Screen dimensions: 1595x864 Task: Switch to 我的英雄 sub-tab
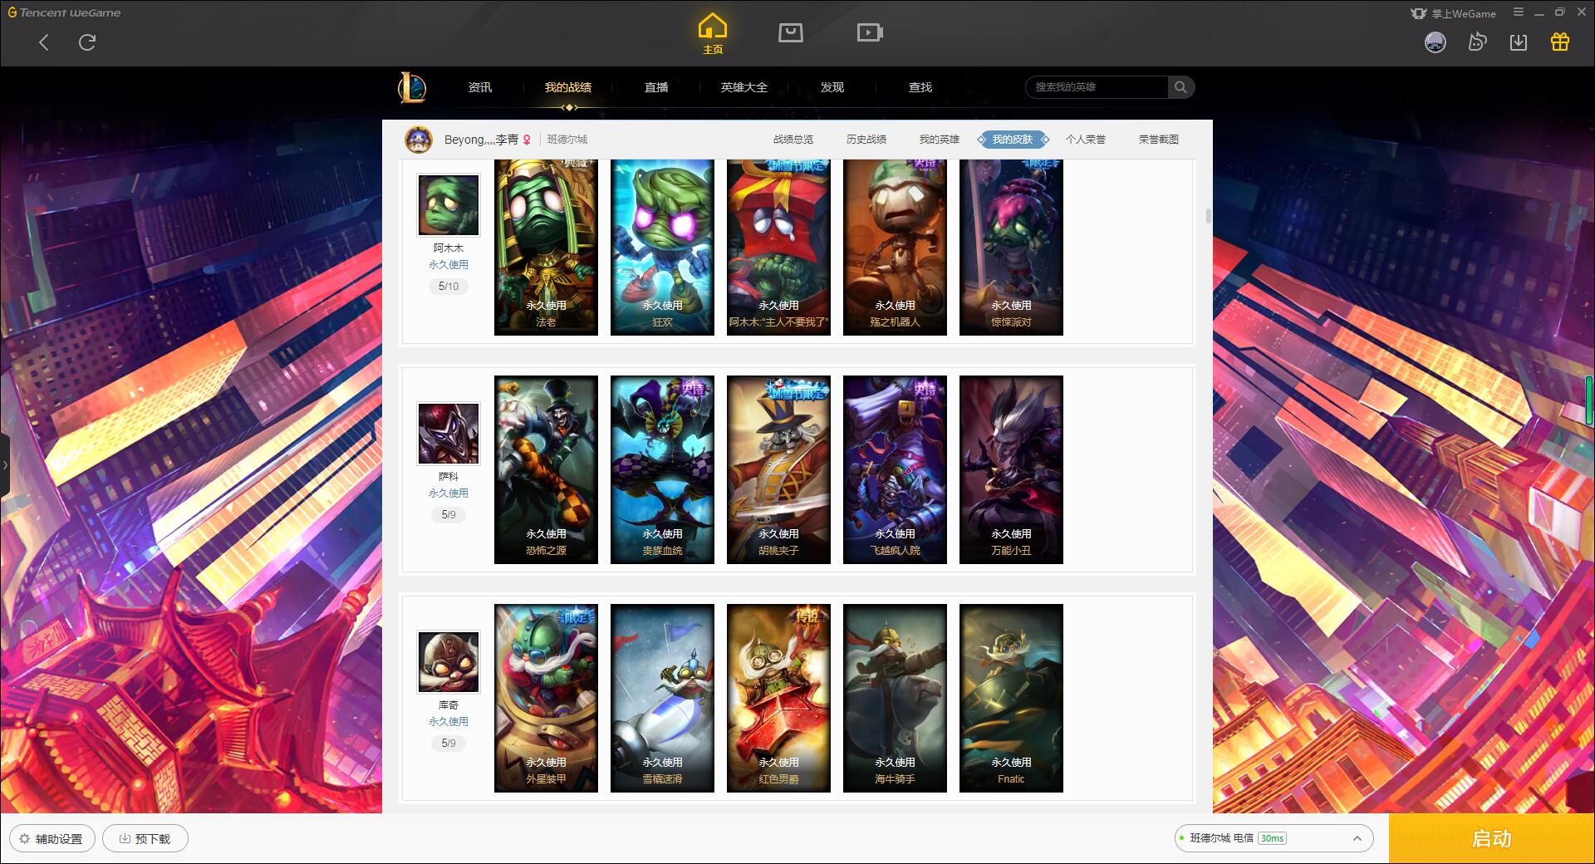pyautogui.click(x=940, y=140)
